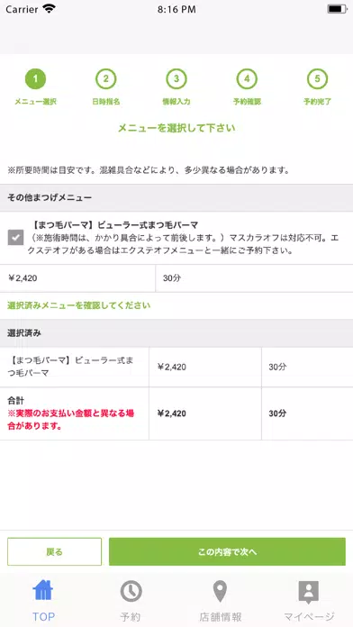Tap the selected menu row under 選択済み
The width and height of the screenshot is (353, 627).
[x=176, y=367]
